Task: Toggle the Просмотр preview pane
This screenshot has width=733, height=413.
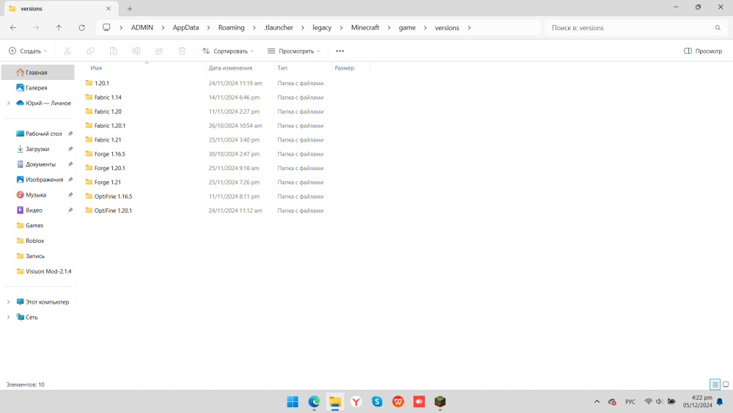Action: pyautogui.click(x=703, y=51)
